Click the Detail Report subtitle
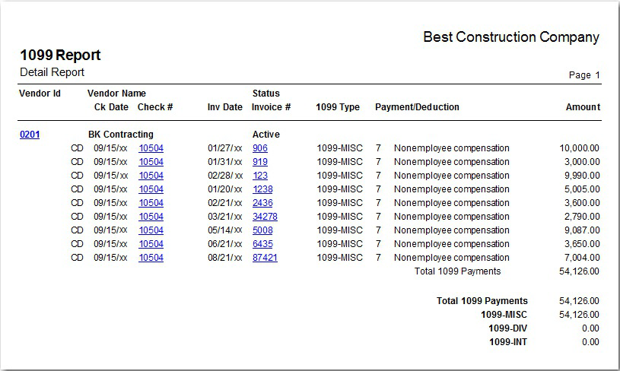Image resolution: width=620 pixels, height=371 pixels. pos(52,72)
